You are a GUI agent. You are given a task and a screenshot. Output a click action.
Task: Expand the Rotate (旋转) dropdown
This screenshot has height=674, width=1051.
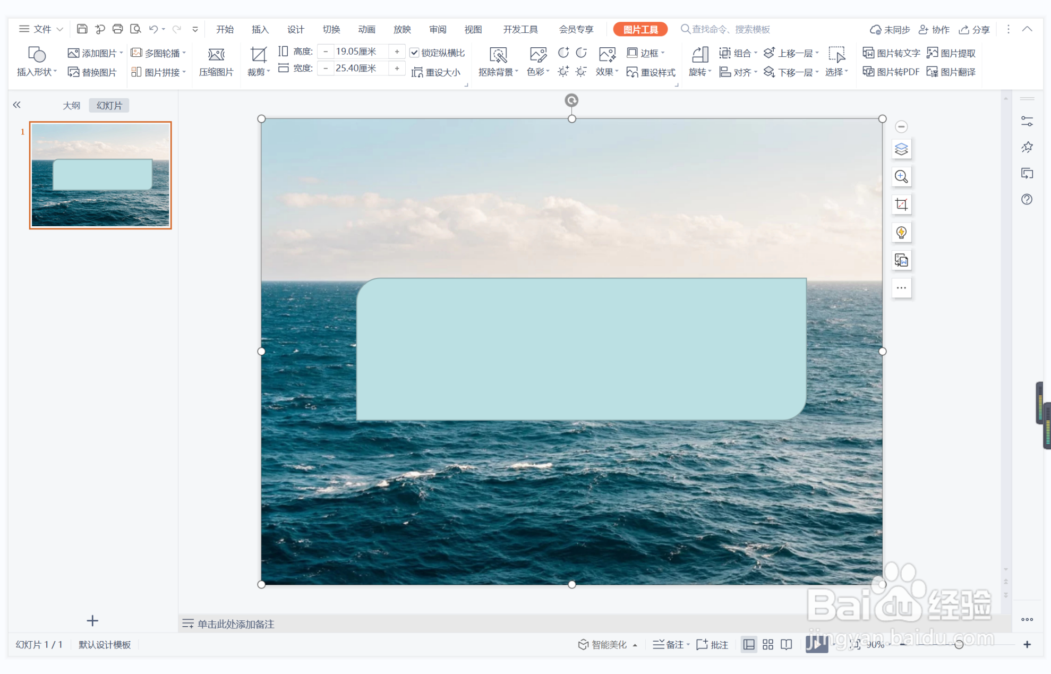click(x=709, y=72)
